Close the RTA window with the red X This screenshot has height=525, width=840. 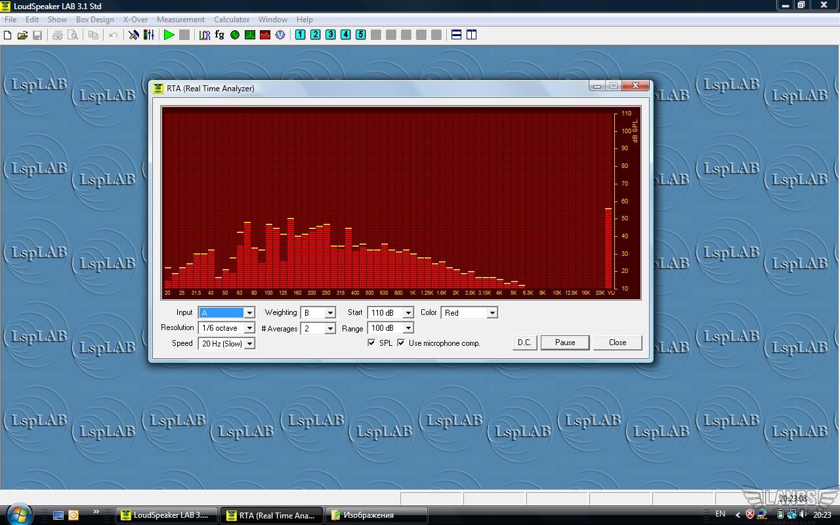coord(635,86)
